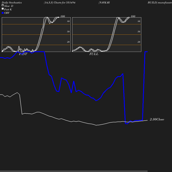Click the 20 axis label in FULL chart

pos(139,42)
